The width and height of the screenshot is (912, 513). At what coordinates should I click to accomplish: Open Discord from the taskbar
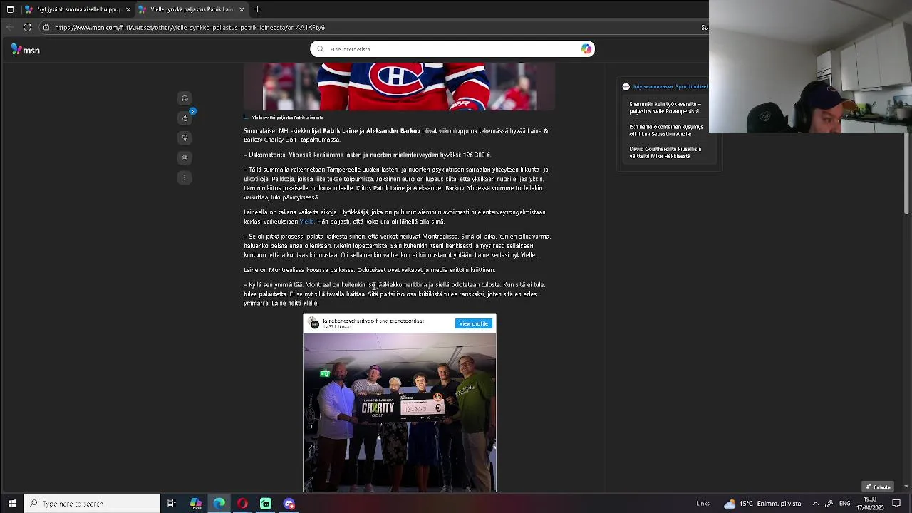point(289,504)
